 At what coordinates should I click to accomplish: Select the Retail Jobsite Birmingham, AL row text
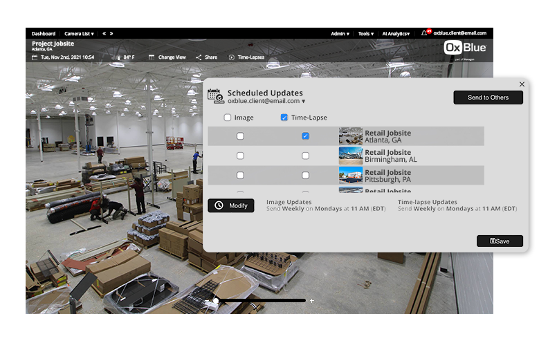(391, 156)
